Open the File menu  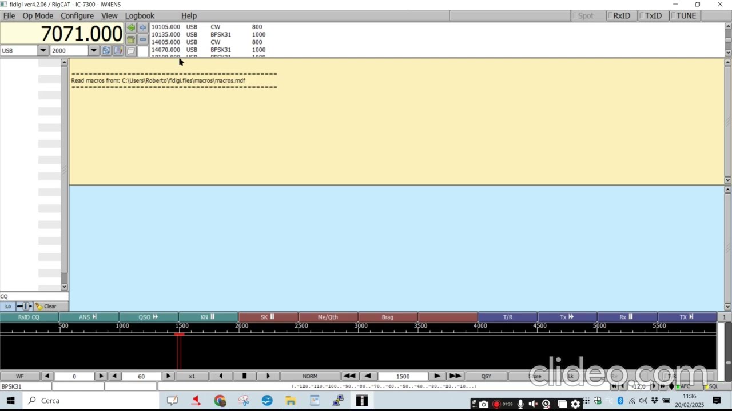click(x=9, y=16)
